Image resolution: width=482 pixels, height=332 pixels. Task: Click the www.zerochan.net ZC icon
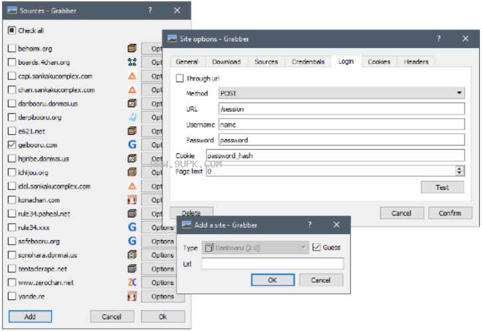[132, 283]
